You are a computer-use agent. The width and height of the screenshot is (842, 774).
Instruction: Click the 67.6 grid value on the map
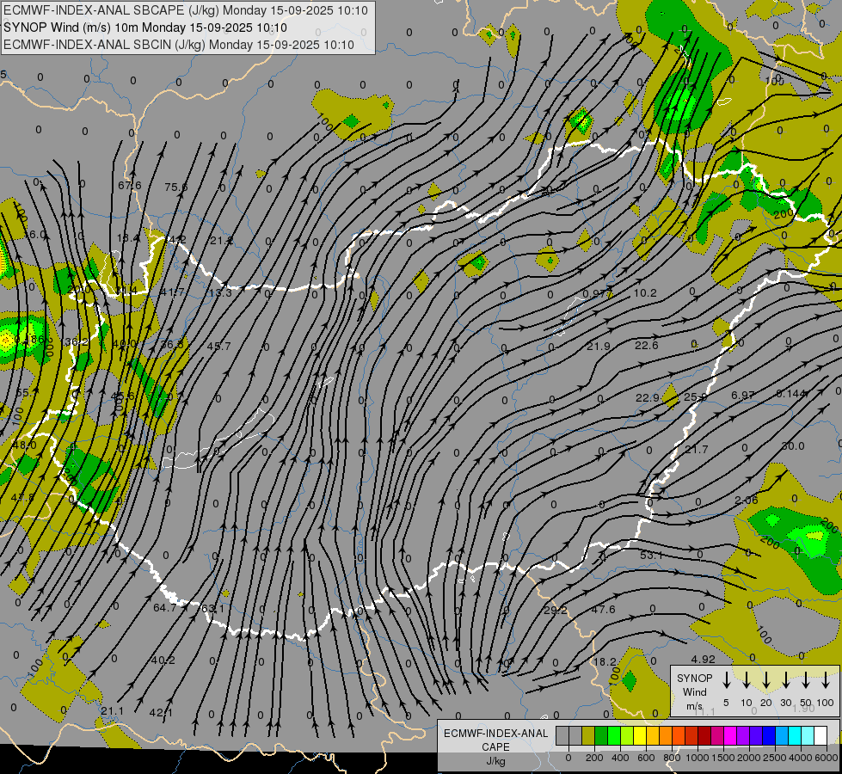pyautogui.click(x=130, y=185)
